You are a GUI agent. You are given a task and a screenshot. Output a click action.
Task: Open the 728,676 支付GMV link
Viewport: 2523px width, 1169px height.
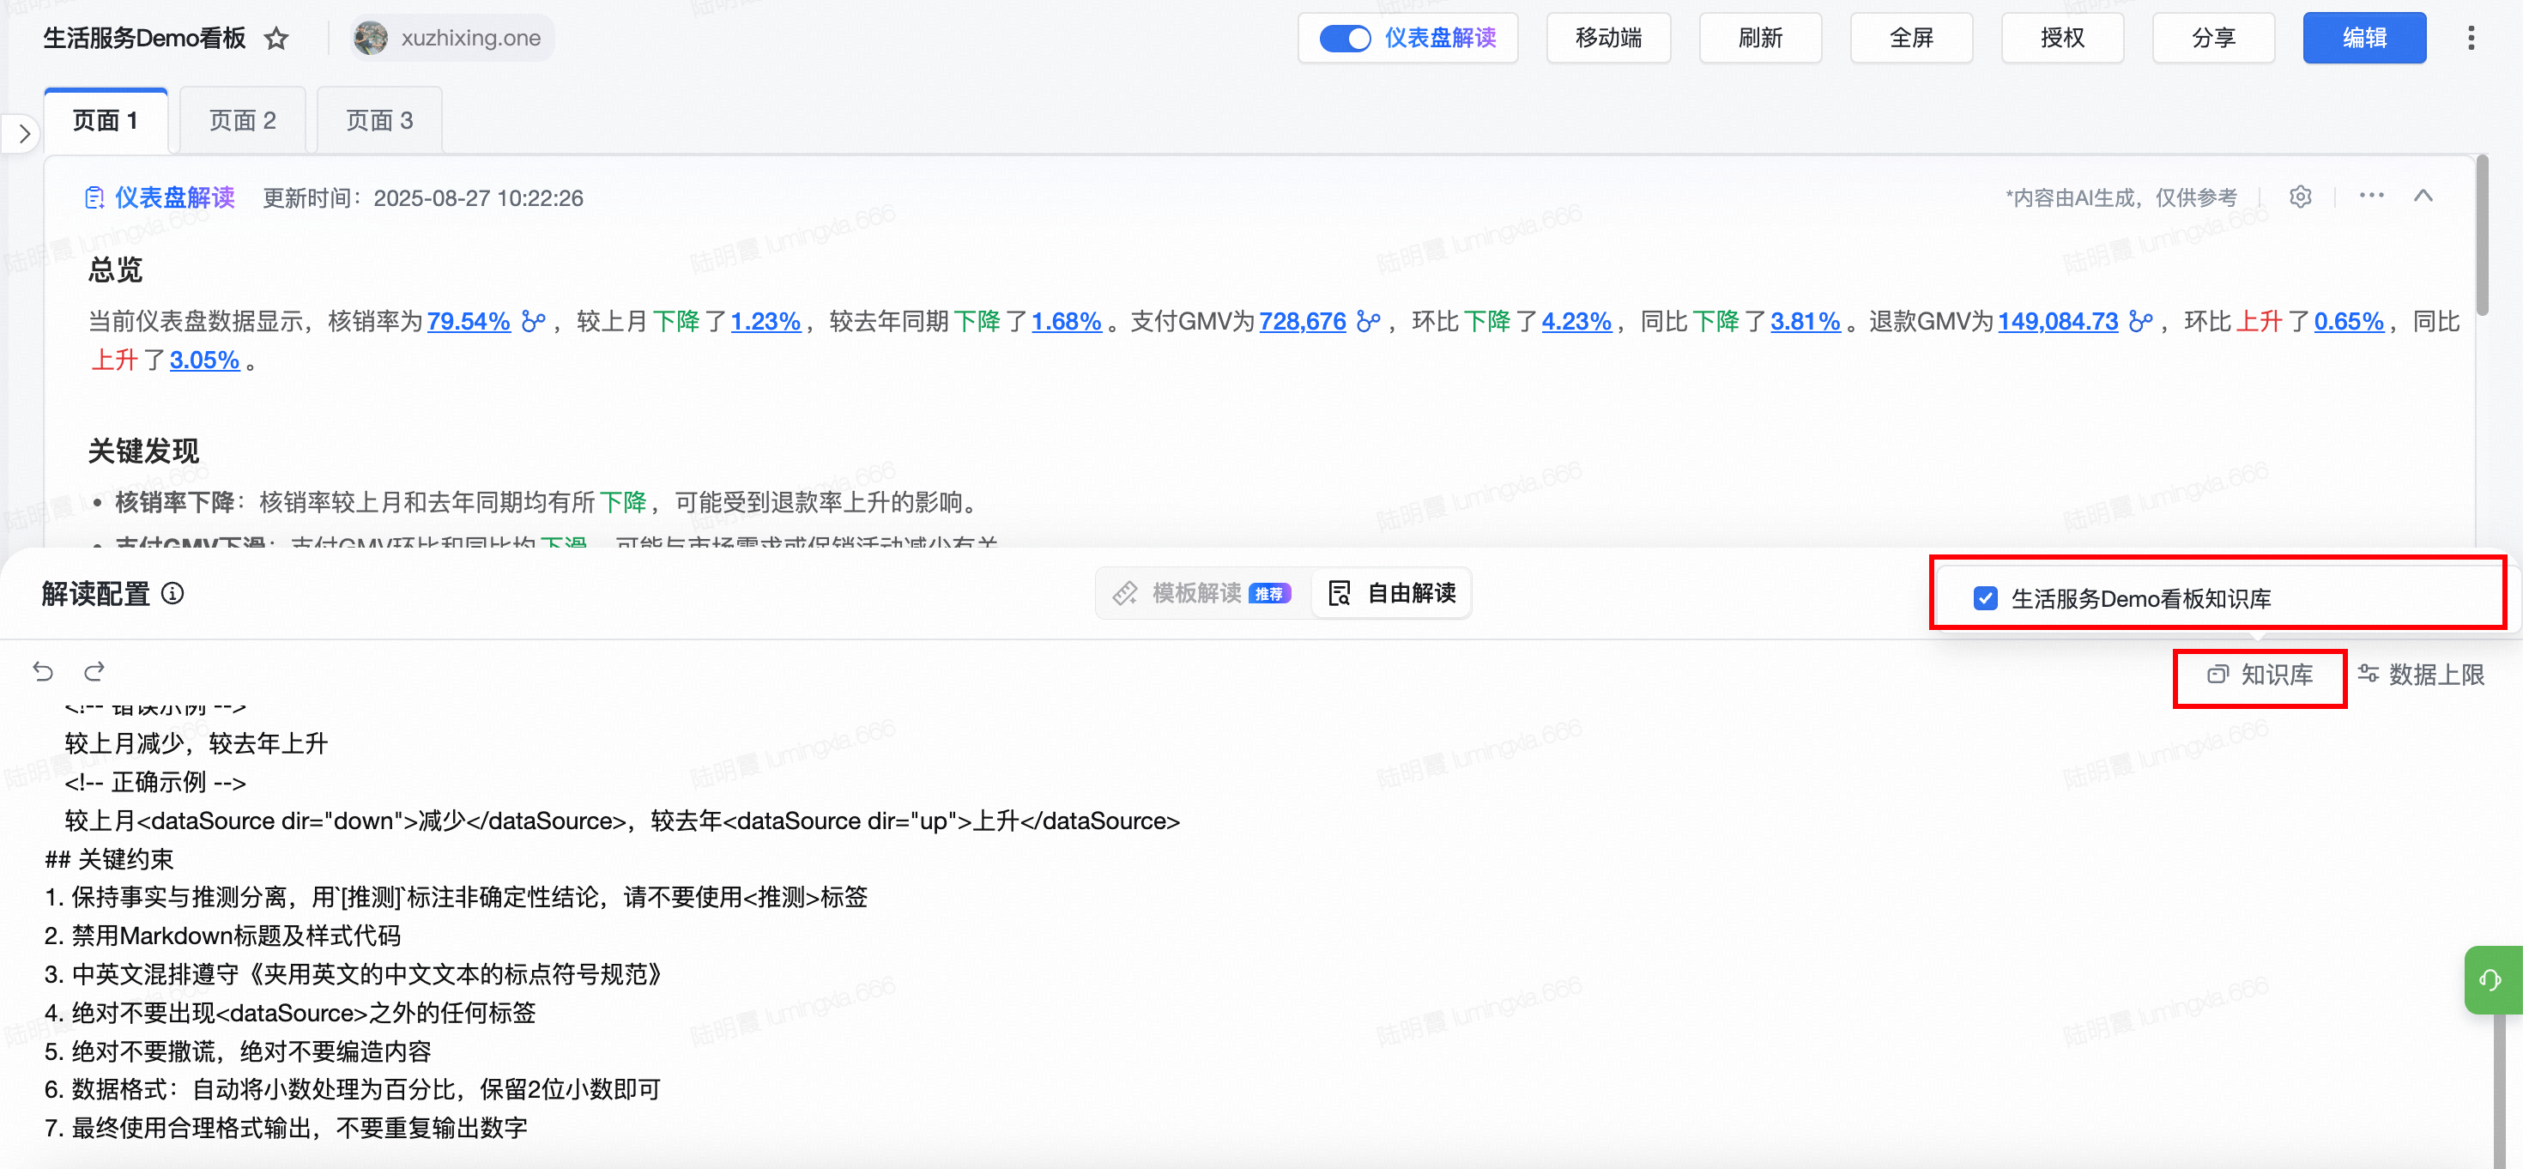click(1302, 321)
